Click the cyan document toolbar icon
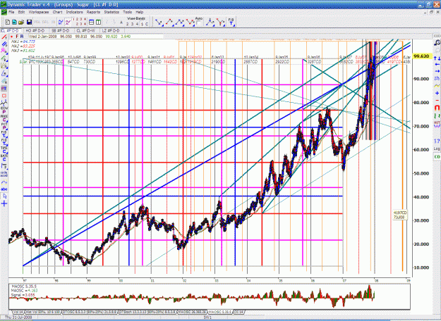Screen dimensions: 441x321 tap(14, 23)
